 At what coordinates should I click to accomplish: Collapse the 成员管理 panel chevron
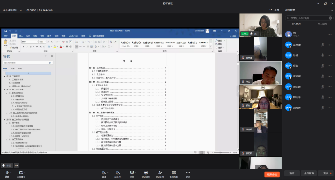(x=332, y=10)
